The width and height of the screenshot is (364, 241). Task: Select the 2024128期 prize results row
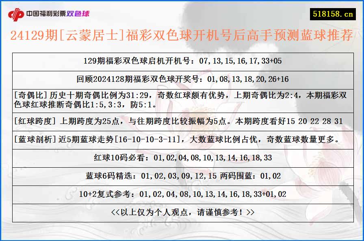click(182, 79)
